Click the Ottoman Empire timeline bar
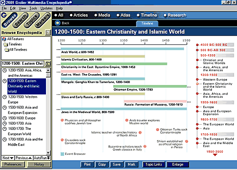 coord(150,86)
